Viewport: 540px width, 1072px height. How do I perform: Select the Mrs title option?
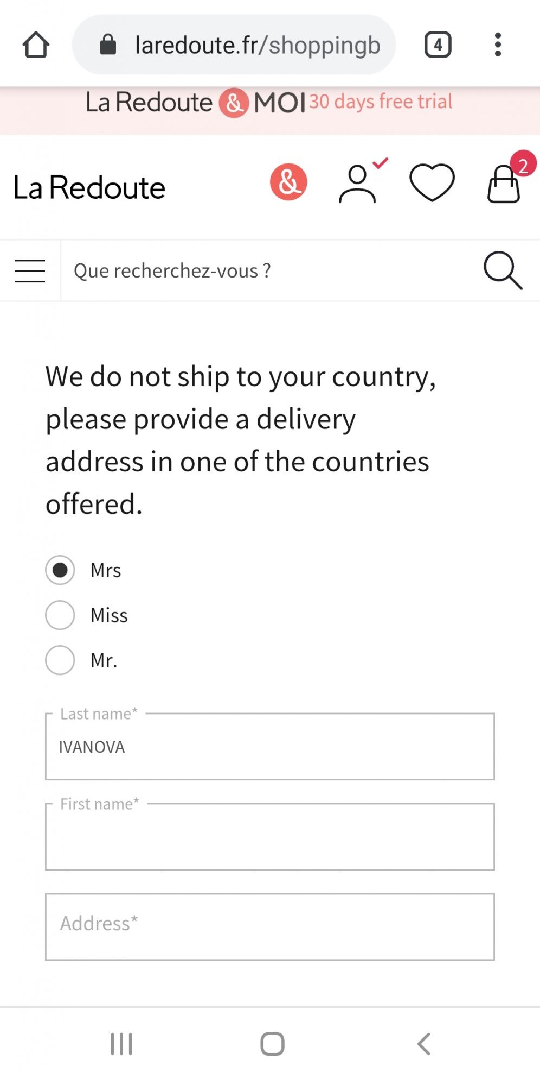click(60, 570)
